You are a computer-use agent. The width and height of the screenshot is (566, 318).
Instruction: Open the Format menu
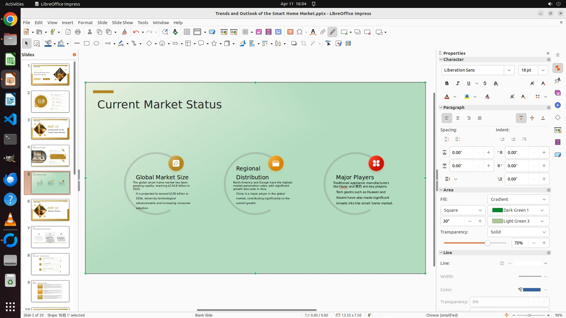point(85,23)
